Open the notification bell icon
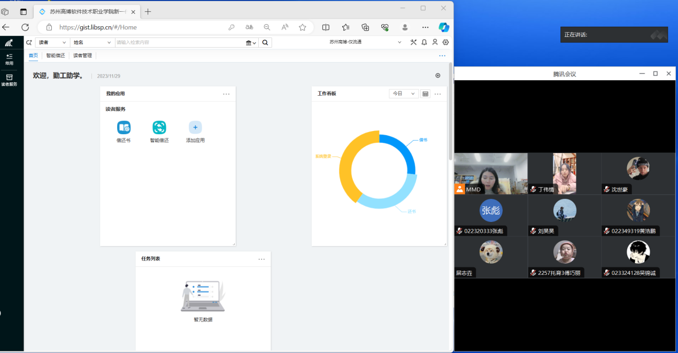 (x=424, y=42)
